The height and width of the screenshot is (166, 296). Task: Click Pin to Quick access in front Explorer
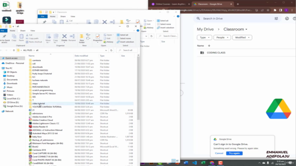5,39
